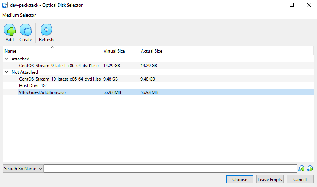Select VBoxGuestAdditions.iso in the list

click(x=42, y=92)
